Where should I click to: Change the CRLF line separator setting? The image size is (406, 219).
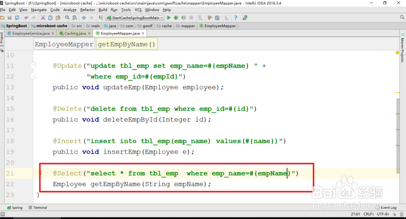click(x=369, y=214)
